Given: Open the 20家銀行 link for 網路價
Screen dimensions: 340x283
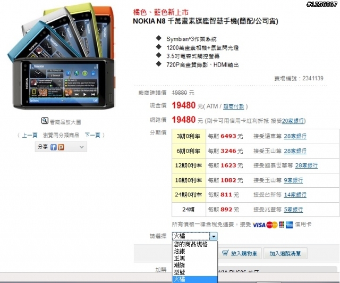Looking at the screenshot, I should click(x=293, y=121).
